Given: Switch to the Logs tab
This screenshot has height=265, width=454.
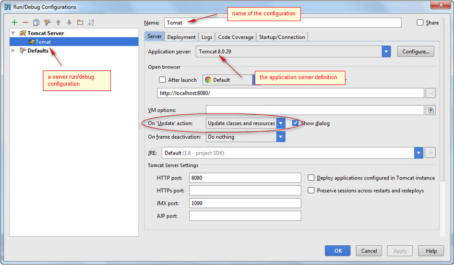Looking at the screenshot, I should (x=207, y=37).
